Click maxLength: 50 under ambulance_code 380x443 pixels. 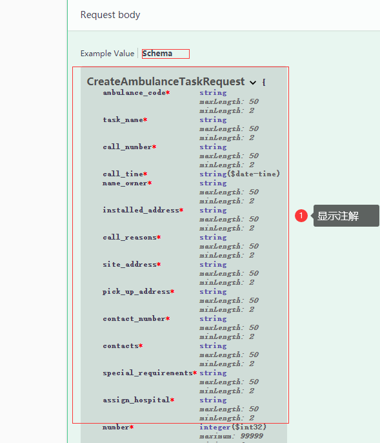[x=229, y=102]
